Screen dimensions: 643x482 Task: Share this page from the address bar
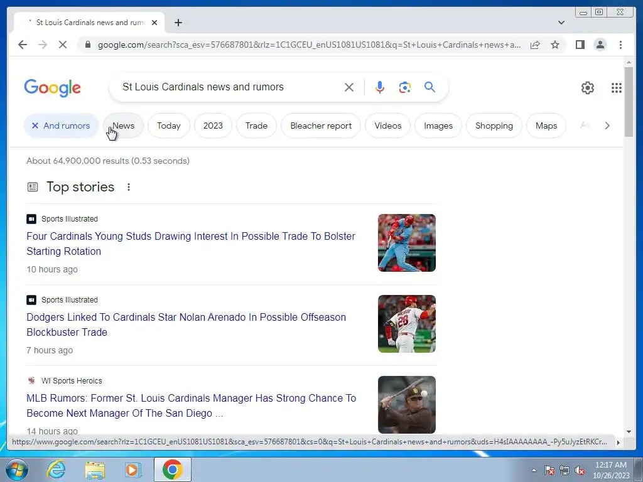point(535,45)
